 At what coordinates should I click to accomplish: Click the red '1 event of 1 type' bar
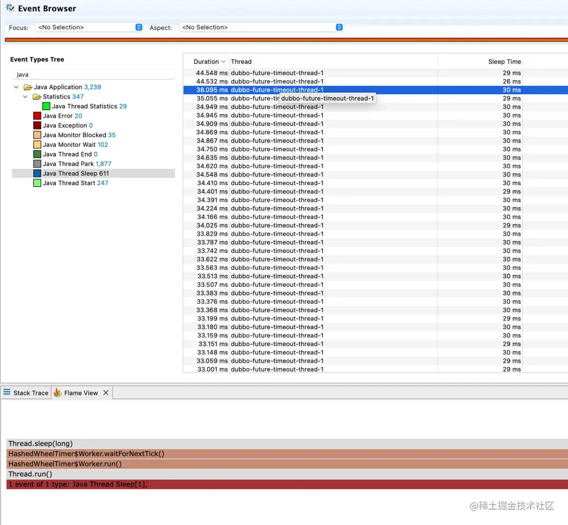[x=287, y=484]
